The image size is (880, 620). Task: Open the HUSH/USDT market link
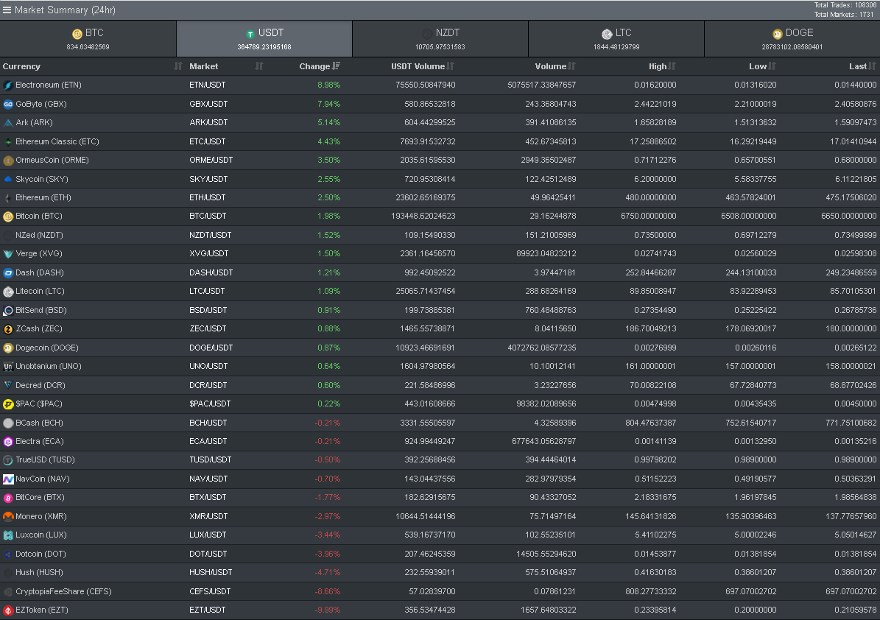click(x=211, y=572)
